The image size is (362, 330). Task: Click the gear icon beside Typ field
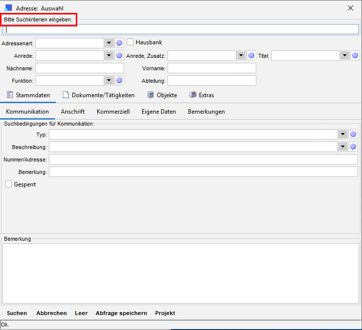[354, 134]
